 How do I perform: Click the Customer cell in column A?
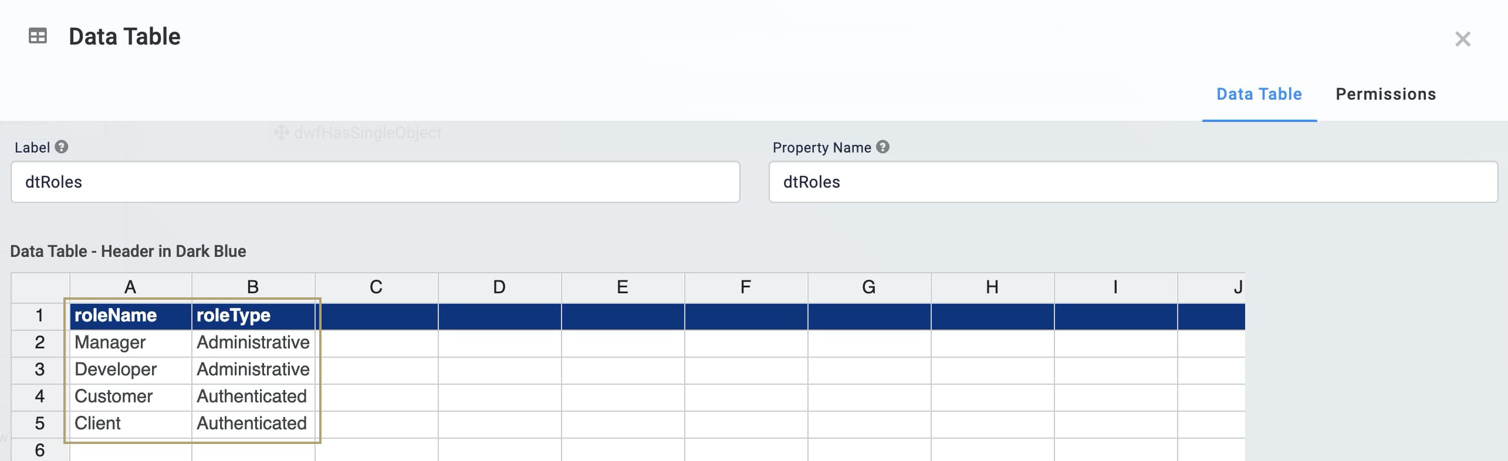tap(130, 396)
